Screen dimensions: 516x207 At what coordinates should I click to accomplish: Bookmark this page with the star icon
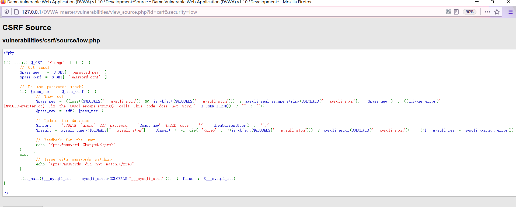point(497,12)
